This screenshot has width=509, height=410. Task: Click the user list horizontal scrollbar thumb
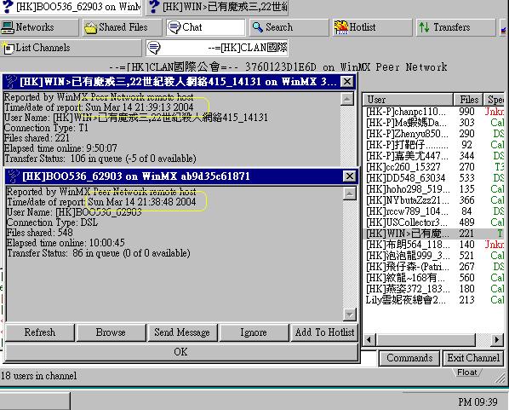coord(426,340)
